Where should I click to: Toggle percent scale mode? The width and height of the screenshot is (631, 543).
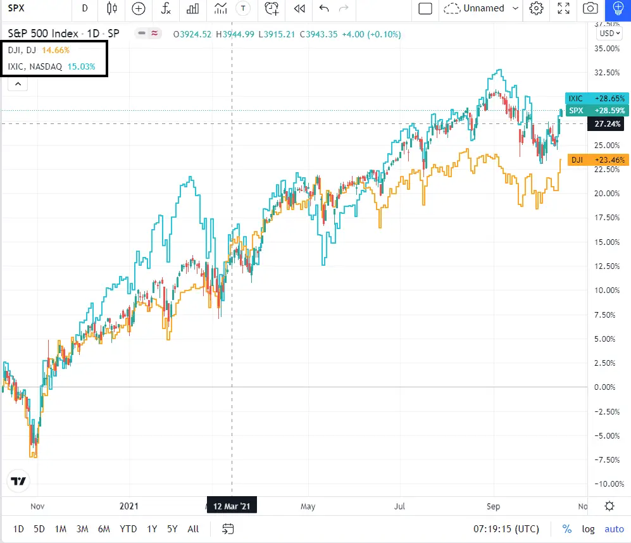(567, 529)
